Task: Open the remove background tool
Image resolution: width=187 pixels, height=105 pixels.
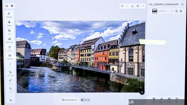Action: [10, 57]
